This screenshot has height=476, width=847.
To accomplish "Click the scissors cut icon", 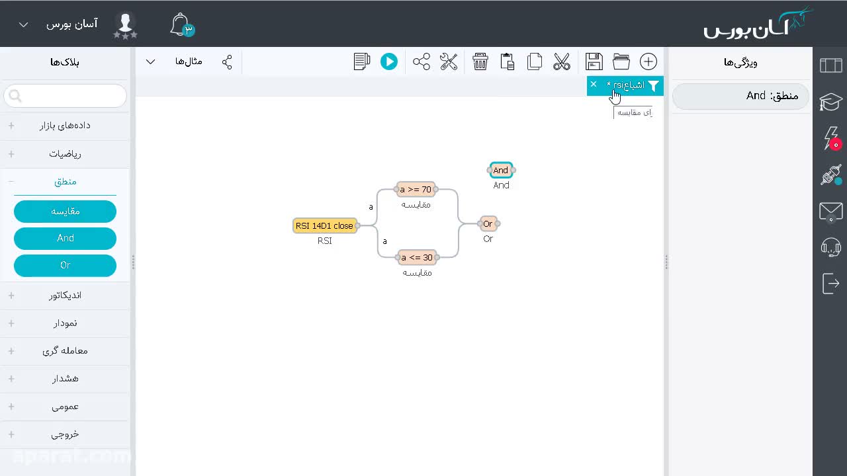I will click(562, 61).
